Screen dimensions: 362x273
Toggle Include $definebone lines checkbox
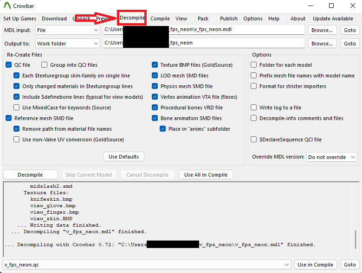click(x=16, y=97)
